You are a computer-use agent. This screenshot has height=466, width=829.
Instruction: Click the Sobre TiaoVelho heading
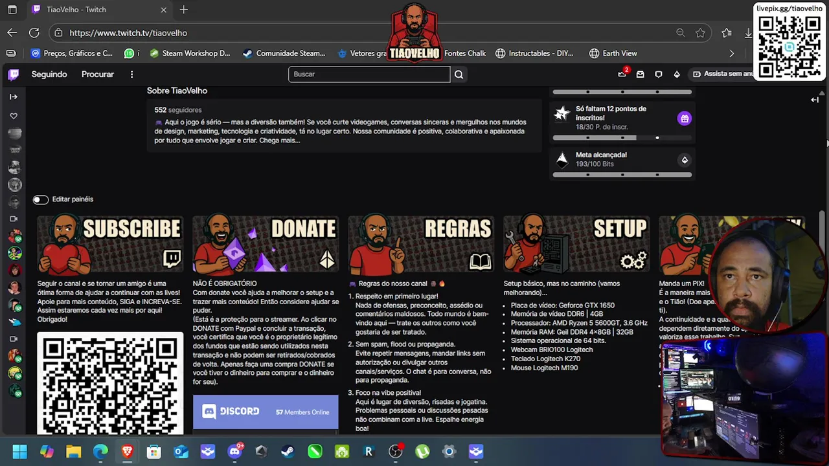coord(177,91)
